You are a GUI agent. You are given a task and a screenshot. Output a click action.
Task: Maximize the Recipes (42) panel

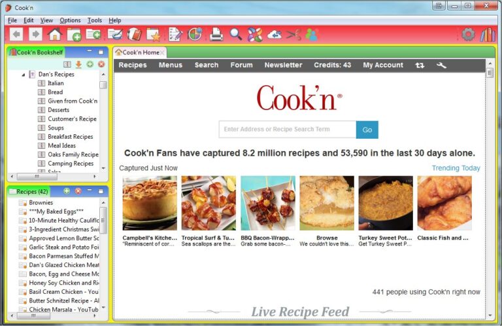(x=101, y=191)
